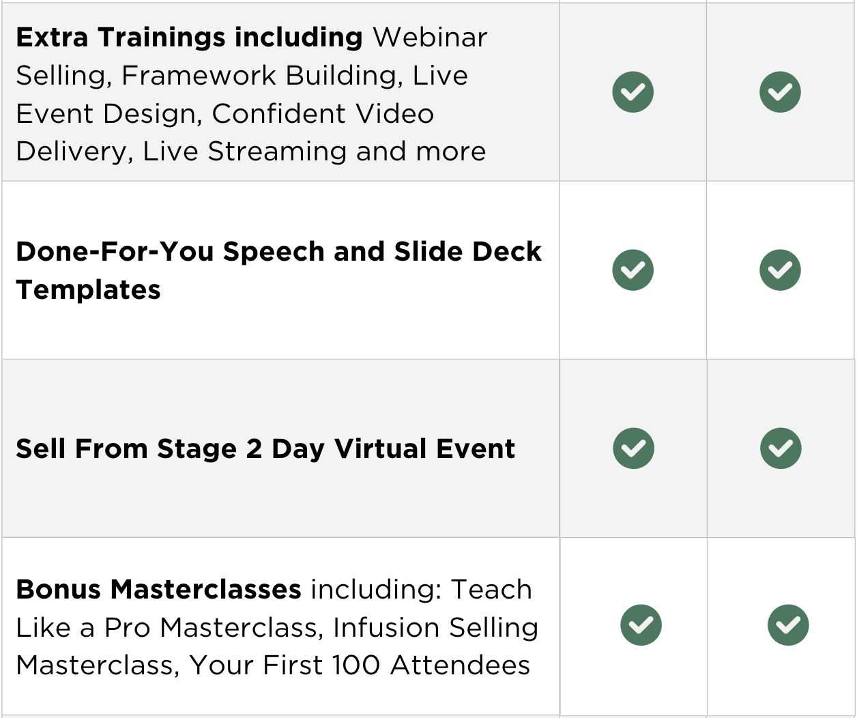Screen dimensions: 857x718
Task: Click the 'Bonus Masterclasses' bold heading
Action: [x=158, y=589]
